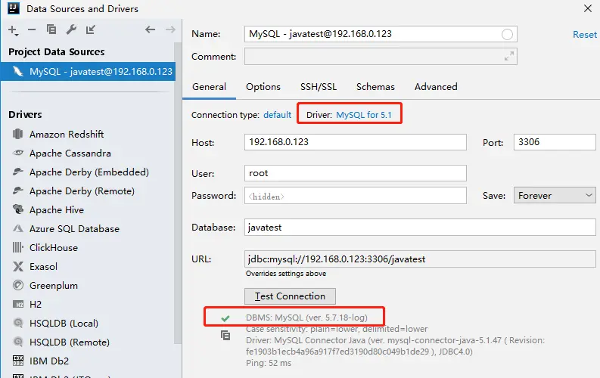Viewport: 600px width, 378px height.
Task: Expand the Comment field editor
Action: (509, 57)
